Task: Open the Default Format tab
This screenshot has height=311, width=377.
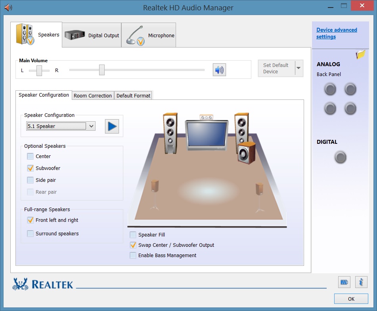Action: coord(134,95)
